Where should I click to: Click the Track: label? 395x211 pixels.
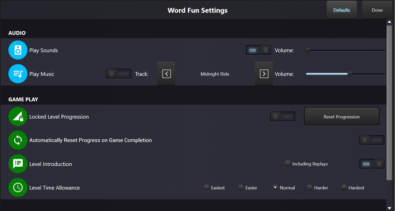(x=142, y=74)
